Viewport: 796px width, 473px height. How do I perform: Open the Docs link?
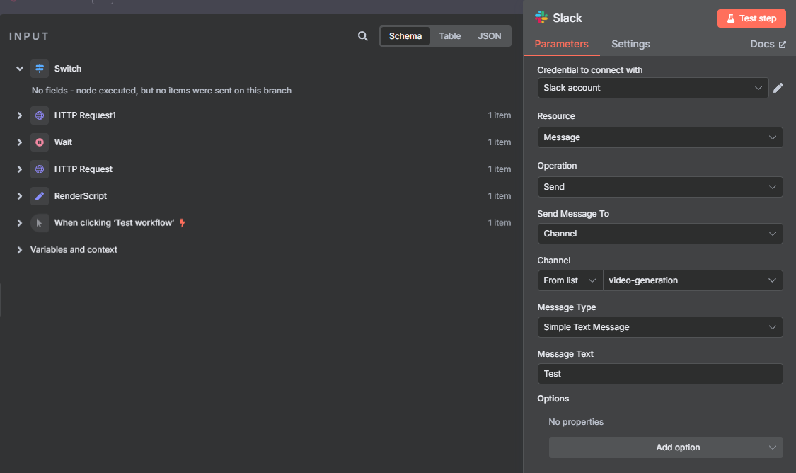(x=768, y=44)
